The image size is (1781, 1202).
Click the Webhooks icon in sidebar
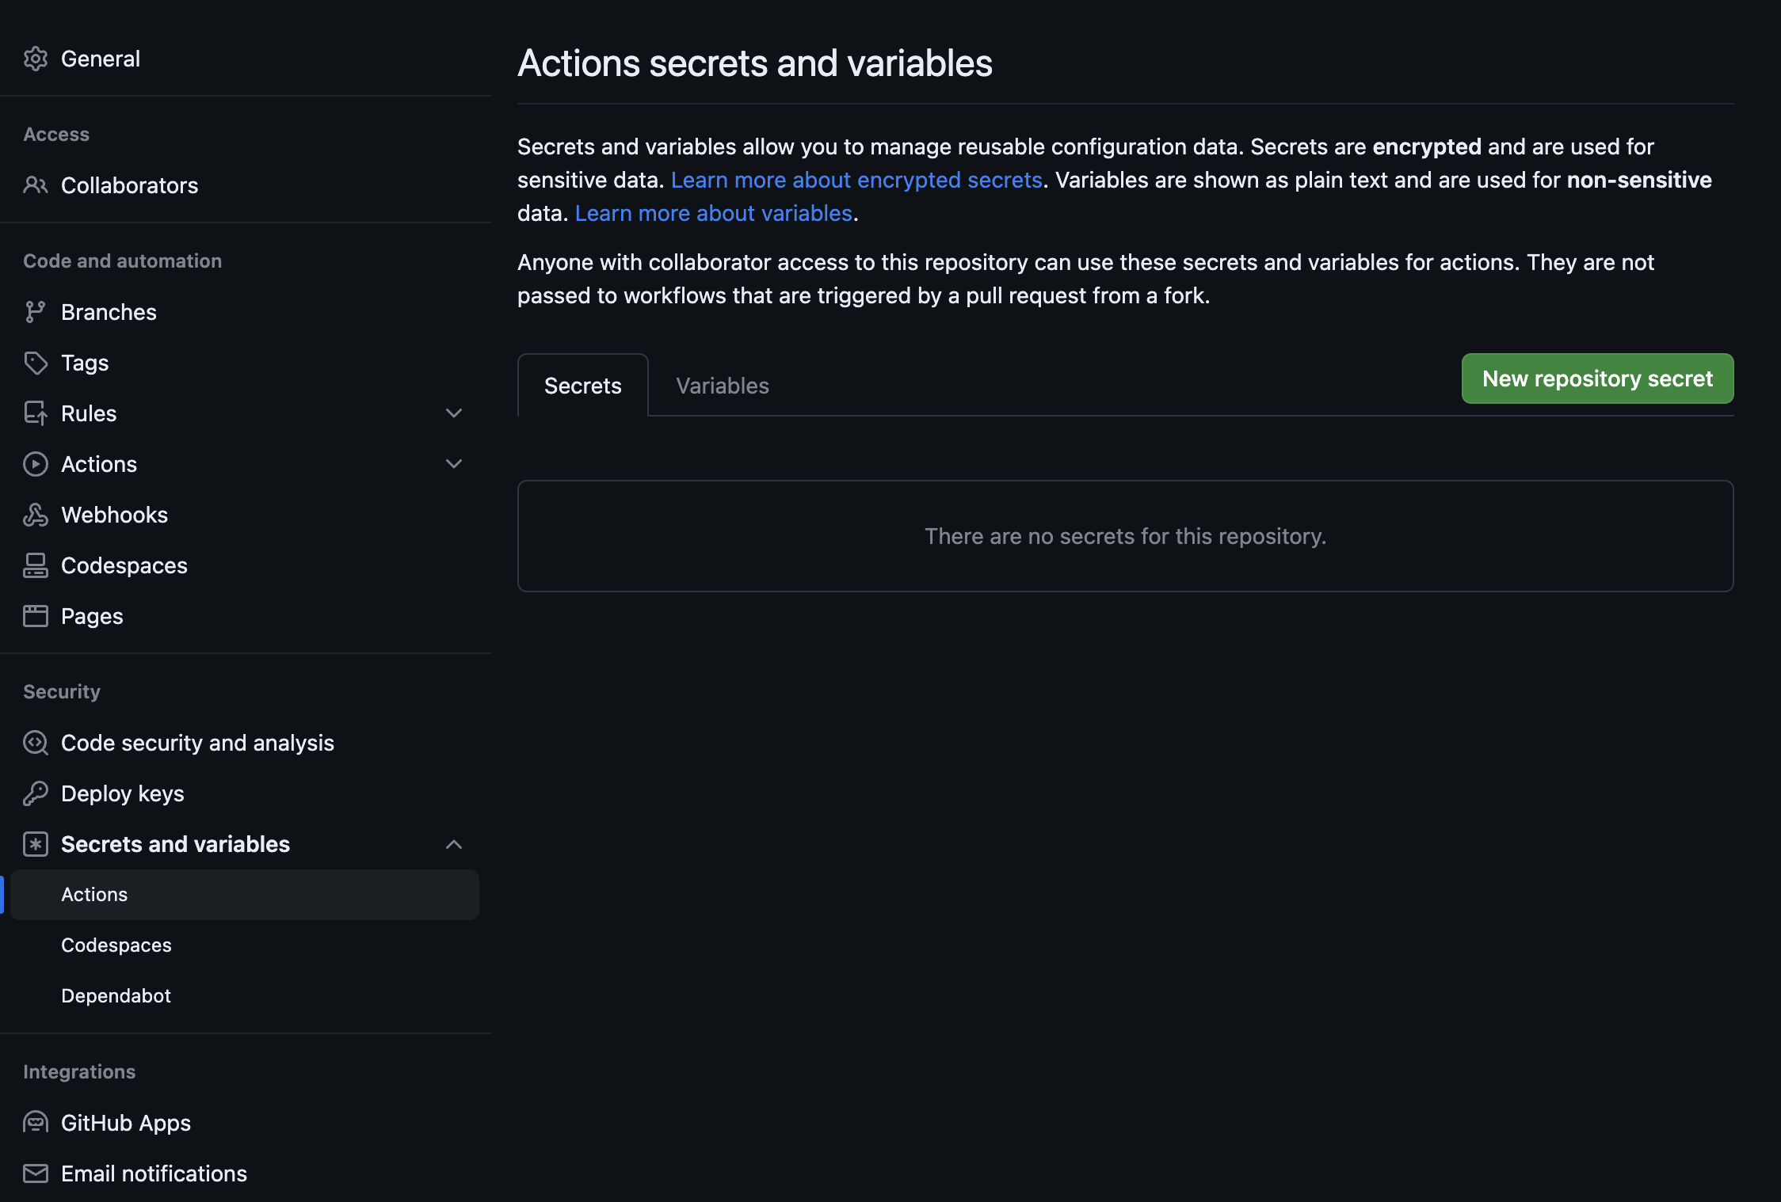click(x=36, y=515)
